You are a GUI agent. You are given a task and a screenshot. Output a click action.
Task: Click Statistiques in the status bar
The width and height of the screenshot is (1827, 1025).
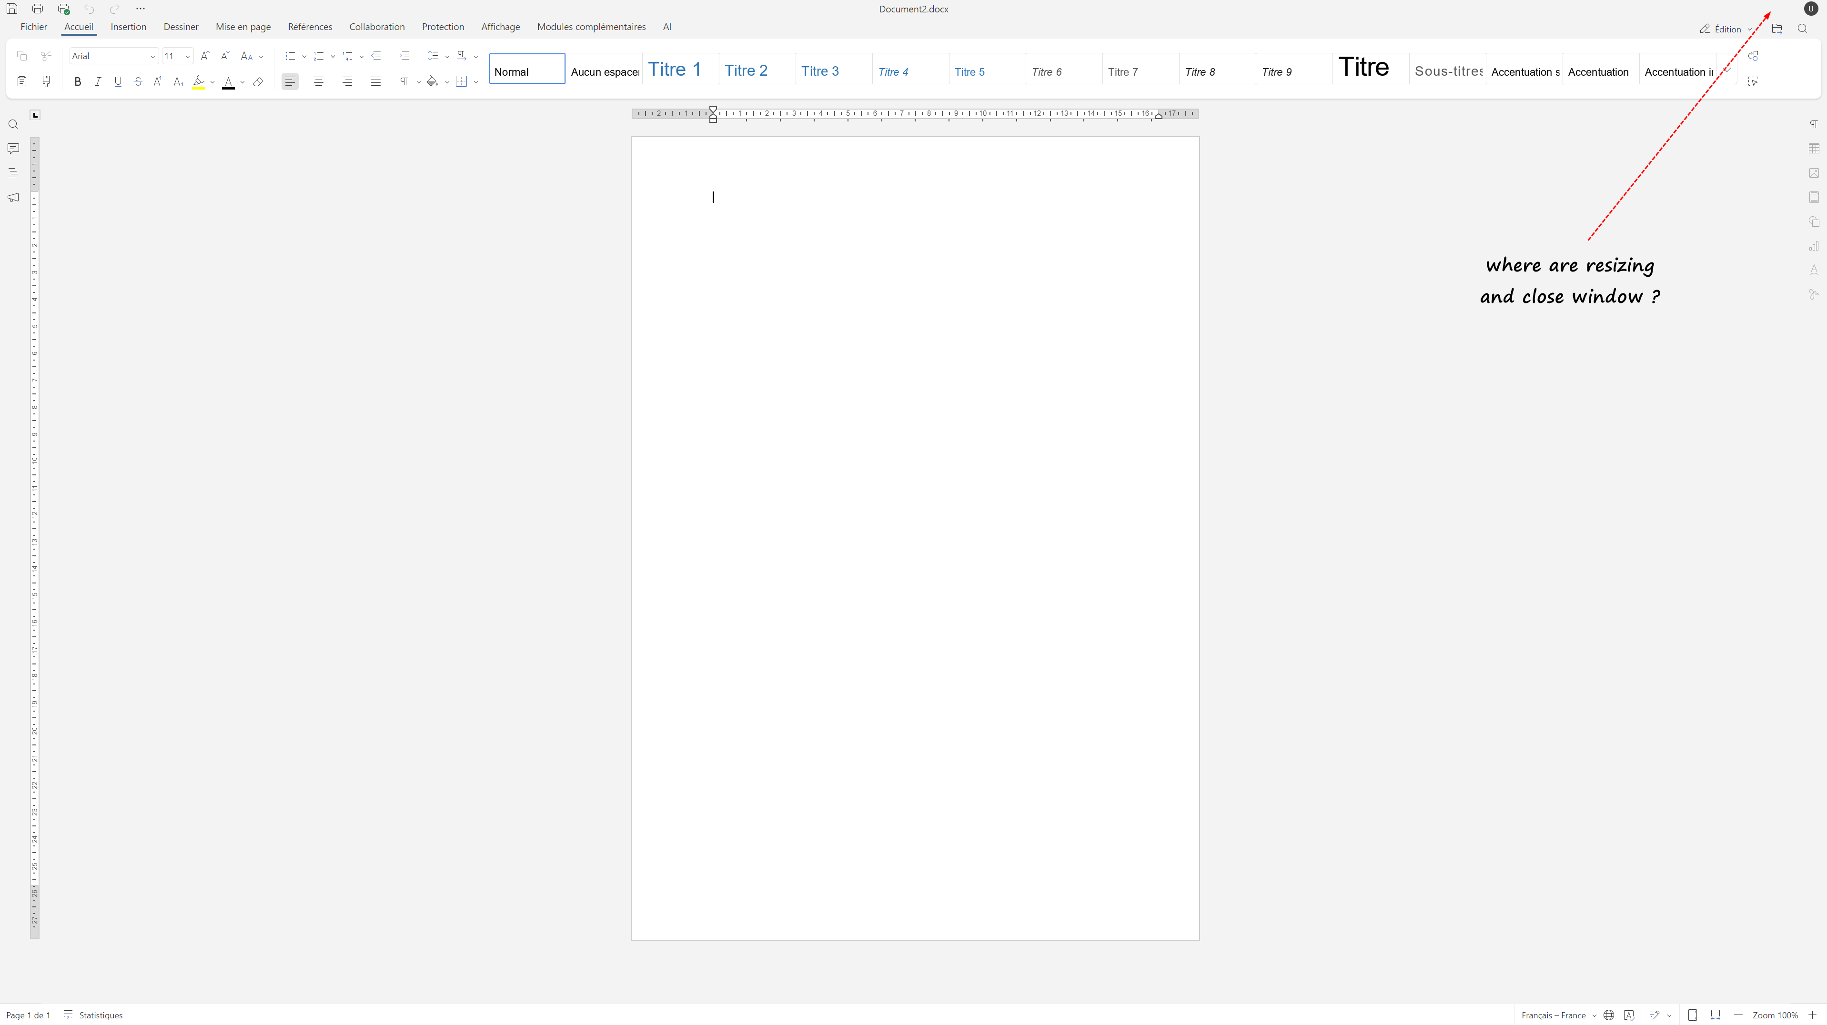(x=100, y=1015)
